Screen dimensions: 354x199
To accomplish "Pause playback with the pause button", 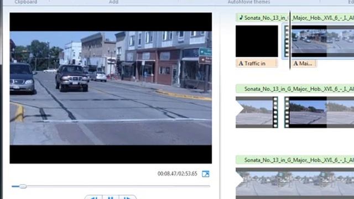I will (111, 197).
